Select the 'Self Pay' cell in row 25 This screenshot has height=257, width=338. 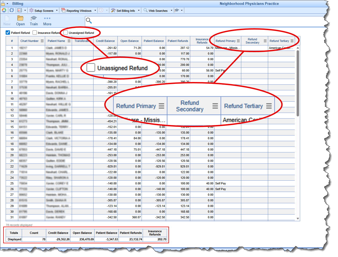(228, 183)
